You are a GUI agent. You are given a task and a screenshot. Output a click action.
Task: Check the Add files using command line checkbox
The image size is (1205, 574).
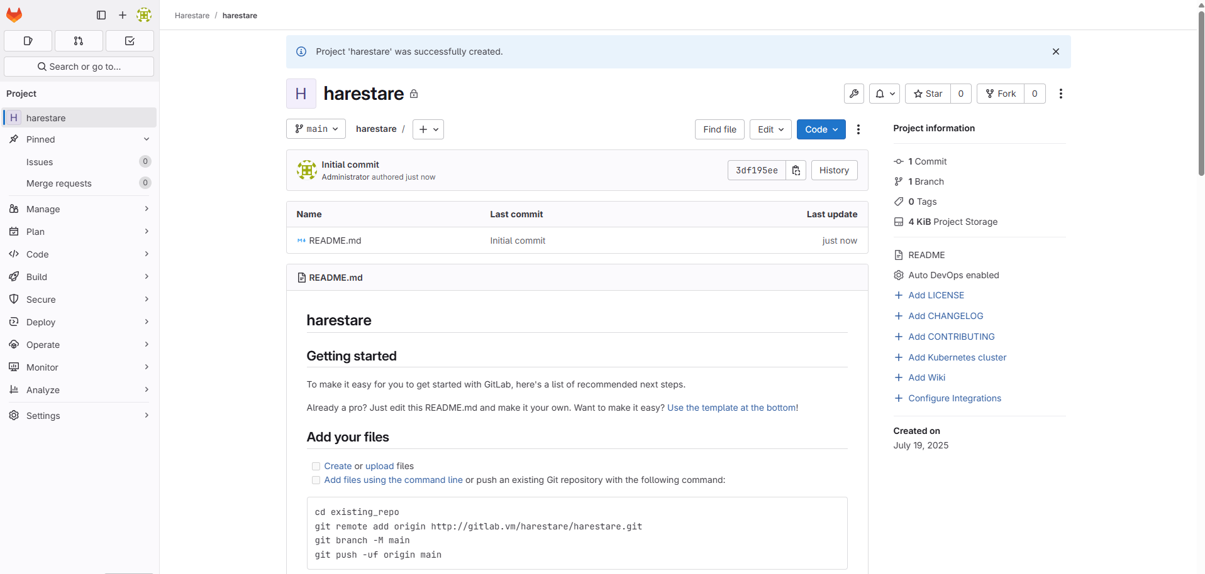click(x=316, y=480)
